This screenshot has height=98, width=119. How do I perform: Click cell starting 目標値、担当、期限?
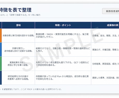click(105, 36)
